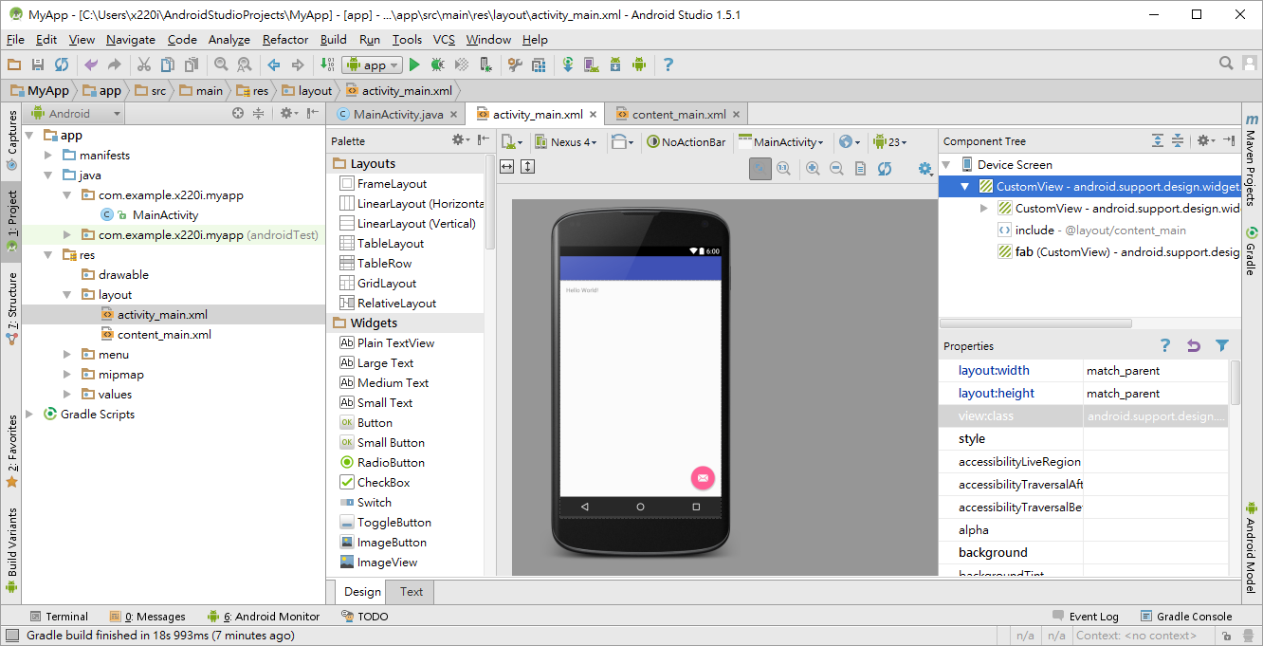Viewport: 1263px width, 646px height.
Task: Run the app with green play icon
Action: [x=414, y=65]
